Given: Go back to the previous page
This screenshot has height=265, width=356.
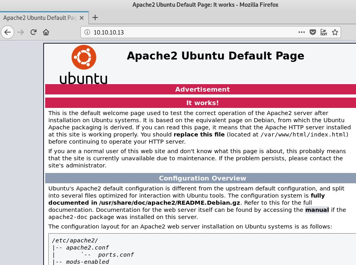Looking at the screenshot, I should 8,32.
